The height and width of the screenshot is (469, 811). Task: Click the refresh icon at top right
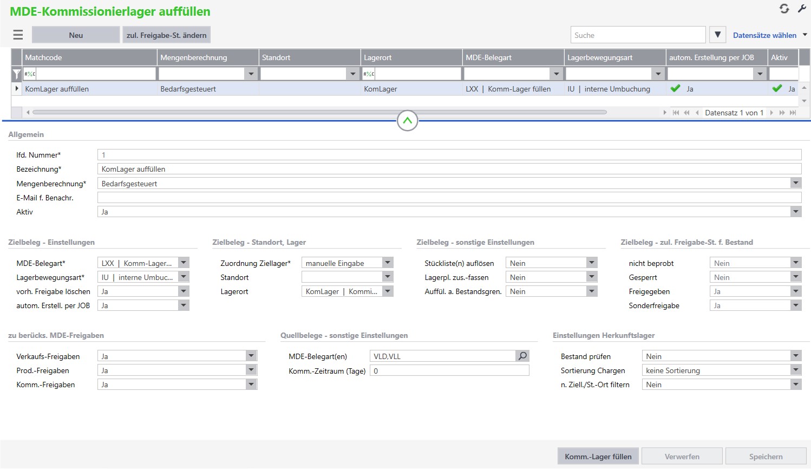(x=784, y=9)
